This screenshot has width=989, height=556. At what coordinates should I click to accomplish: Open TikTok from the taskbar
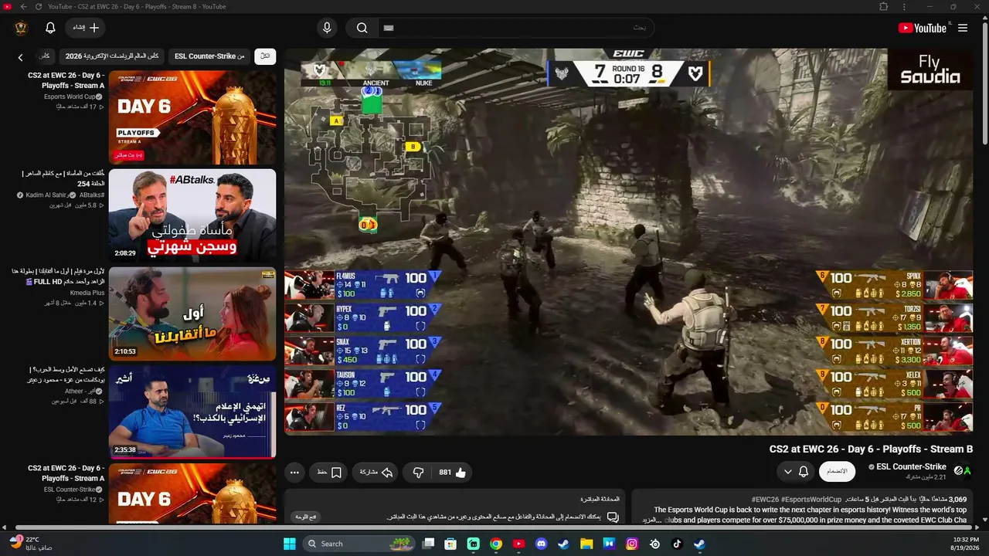[678, 544]
